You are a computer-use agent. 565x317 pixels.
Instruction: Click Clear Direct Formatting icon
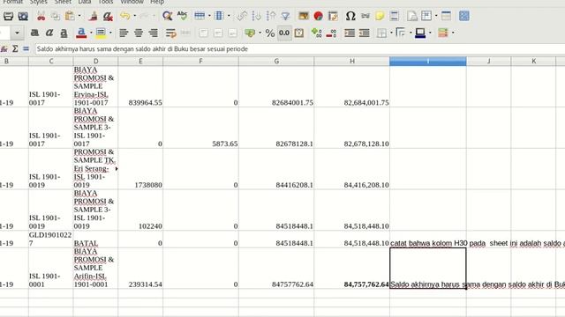coord(108,16)
